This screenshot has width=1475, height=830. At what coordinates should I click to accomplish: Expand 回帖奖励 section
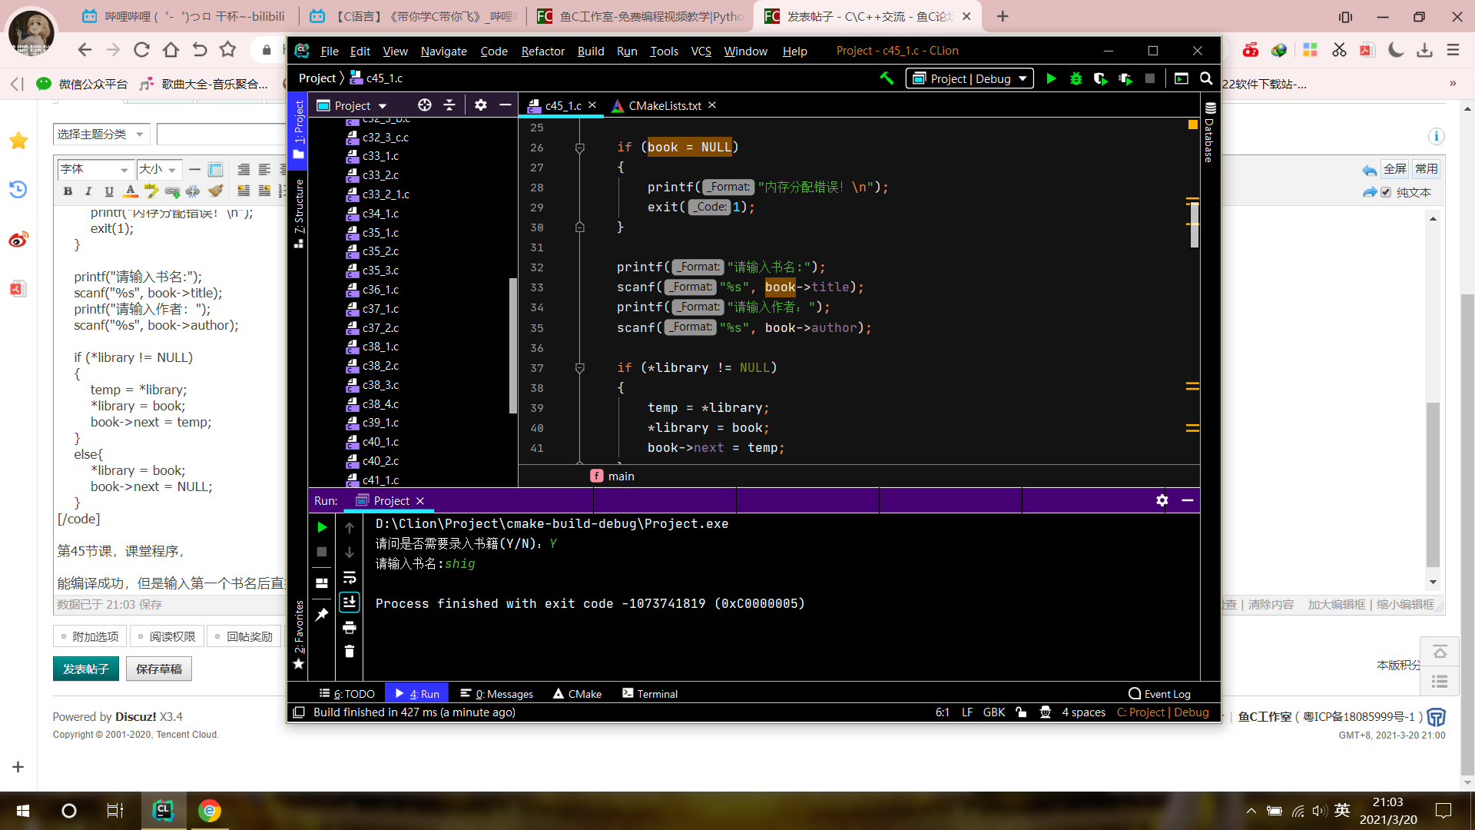point(244,636)
